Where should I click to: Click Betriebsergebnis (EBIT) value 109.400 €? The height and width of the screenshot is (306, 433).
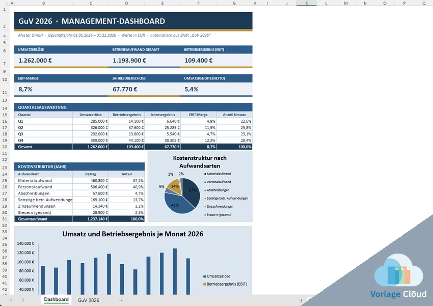[x=199, y=61]
